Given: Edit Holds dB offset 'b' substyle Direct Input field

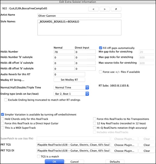Looking at the screenshot, I should [x=85, y=69].
